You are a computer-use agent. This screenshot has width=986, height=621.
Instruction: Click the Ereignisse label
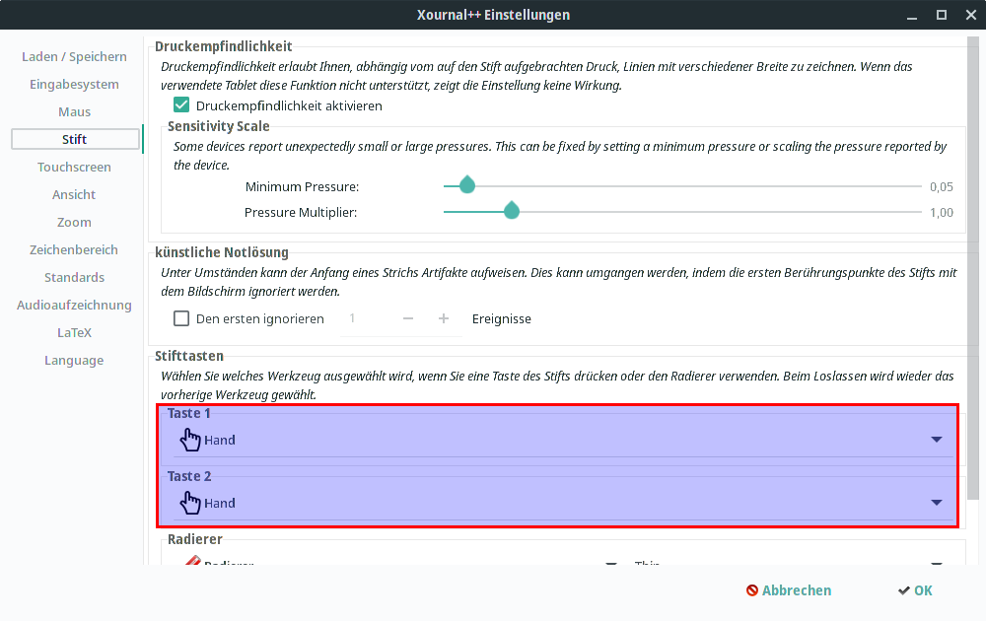pos(501,318)
